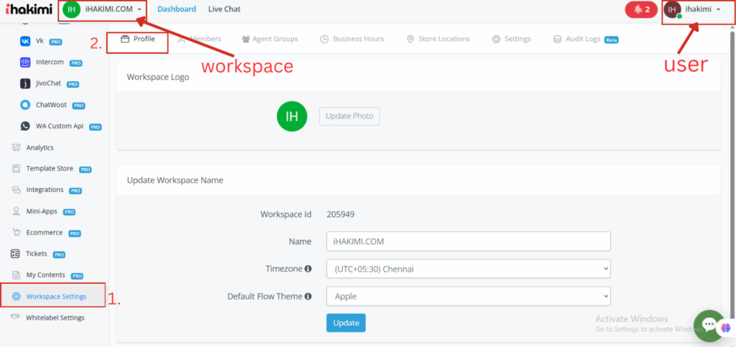Image resolution: width=736 pixels, height=347 pixels.
Task: Open the Intercom channel icon
Action: (x=24, y=63)
